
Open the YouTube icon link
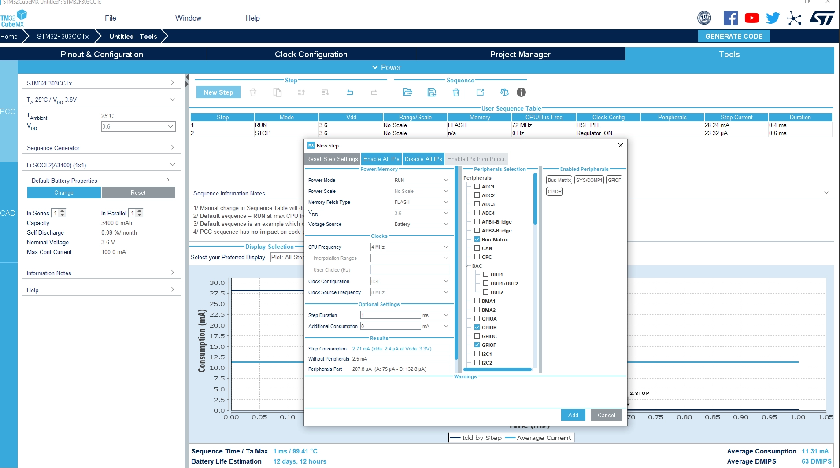752,18
